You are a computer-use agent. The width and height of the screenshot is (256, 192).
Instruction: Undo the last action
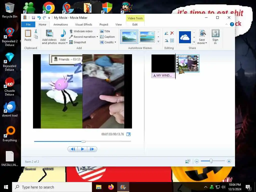[39, 18]
